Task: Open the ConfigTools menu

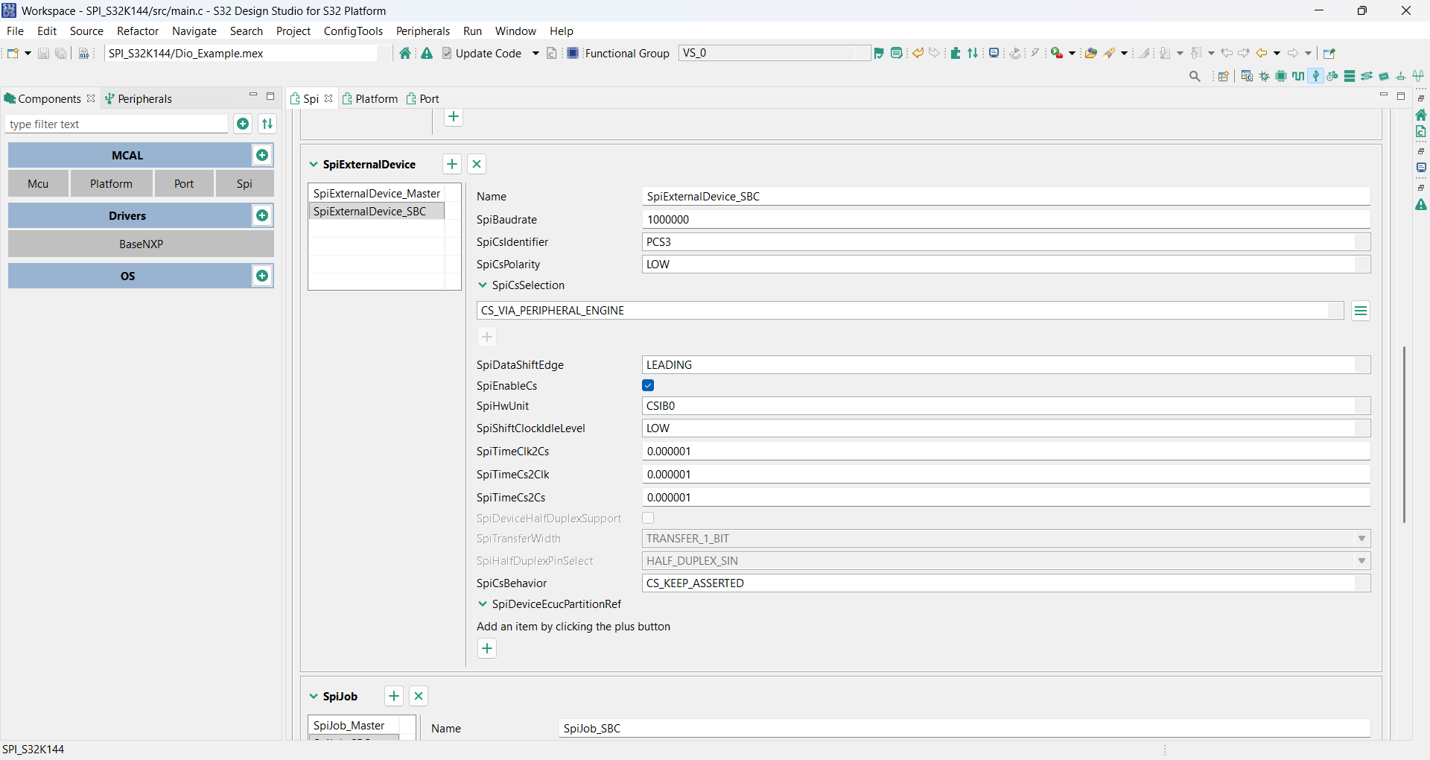Action: click(353, 31)
